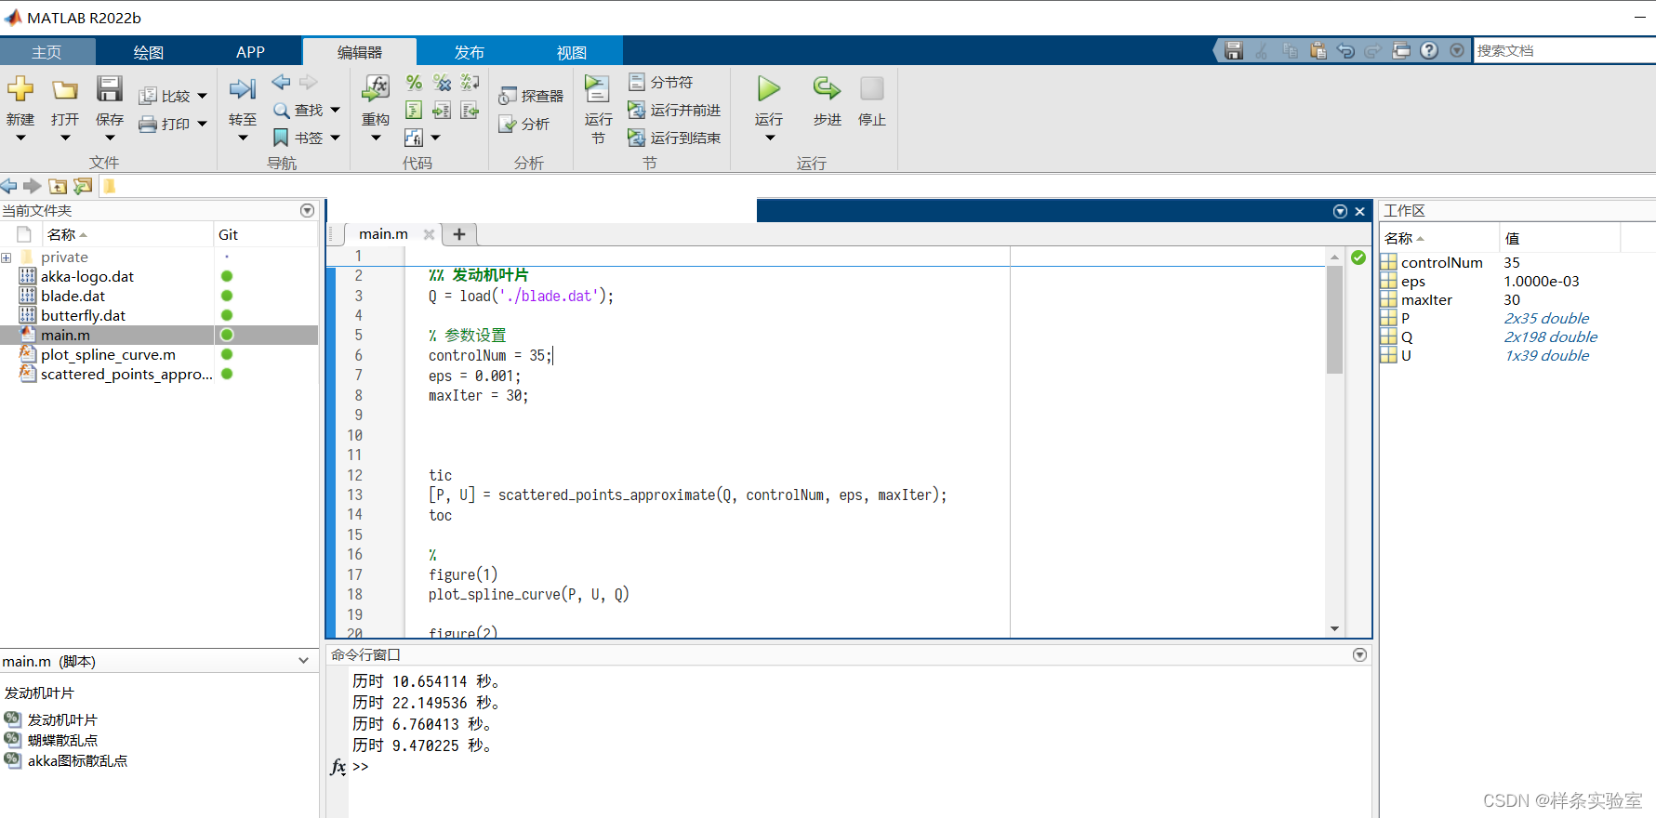This screenshot has width=1656, height=818.
Task: Click the quick-access undo icon
Action: (1345, 51)
